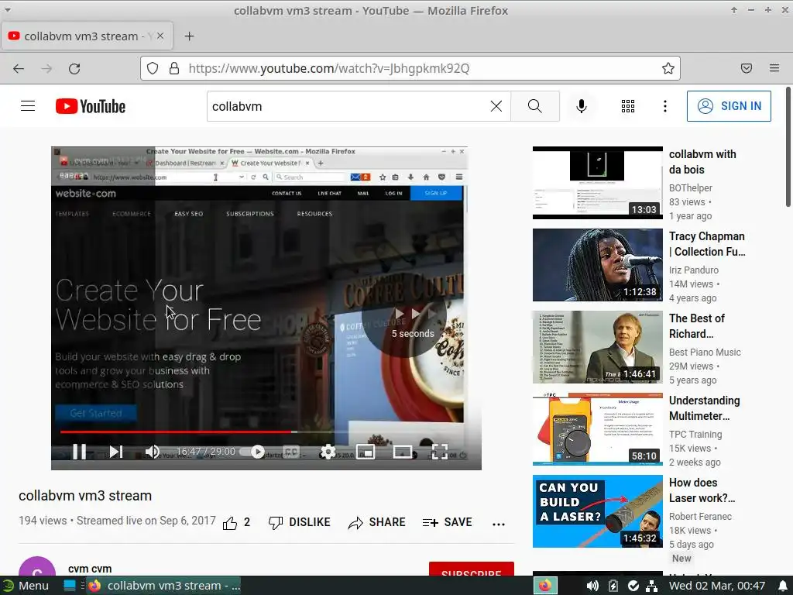The width and height of the screenshot is (793, 595).
Task: Open more actions ellipsis below video
Action: point(499,524)
